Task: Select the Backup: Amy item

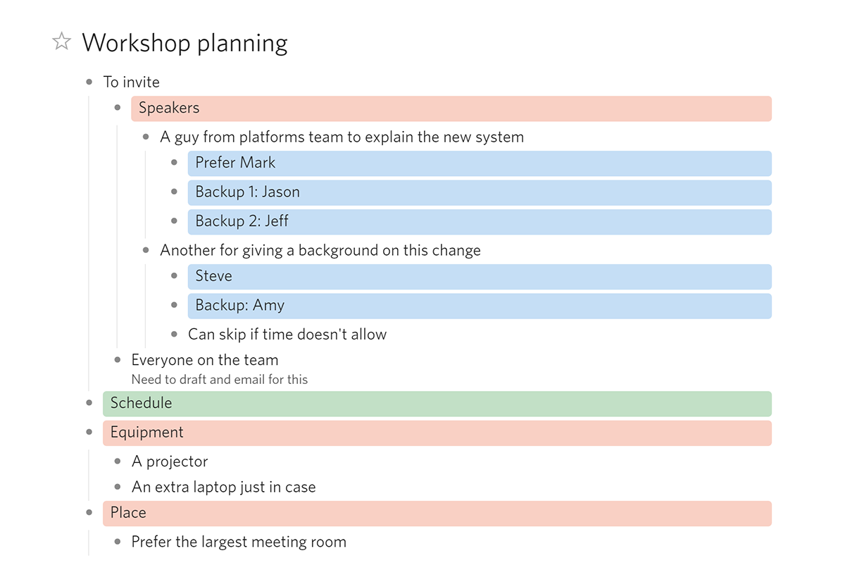Action: click(x=239, y=305)
